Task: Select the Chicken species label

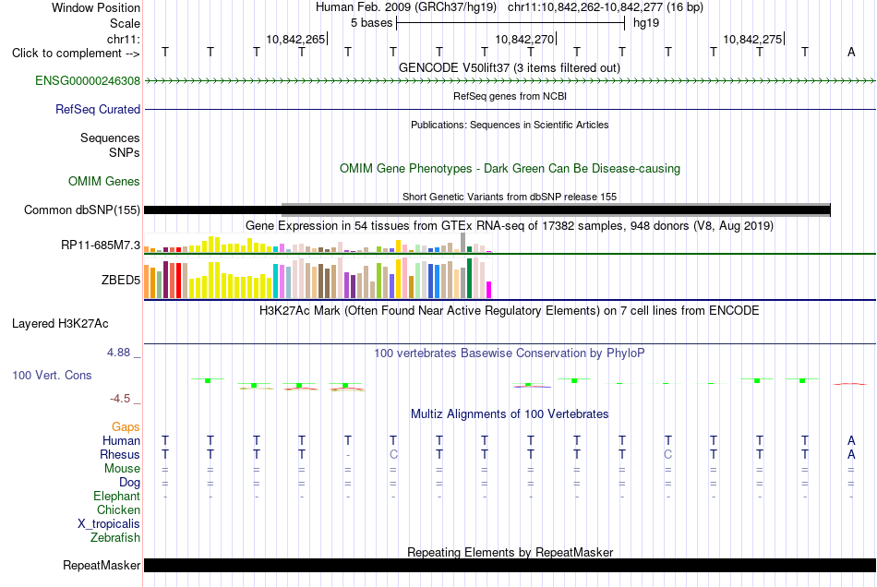Action: pyautogui.click(x=118, y=510)
